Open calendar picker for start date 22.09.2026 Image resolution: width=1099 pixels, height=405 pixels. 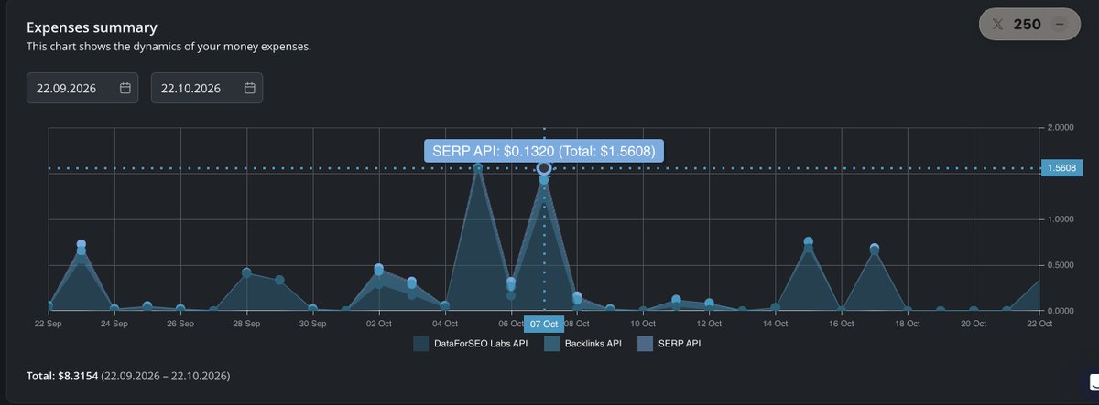pyautogui.click(x=125, y=88)
